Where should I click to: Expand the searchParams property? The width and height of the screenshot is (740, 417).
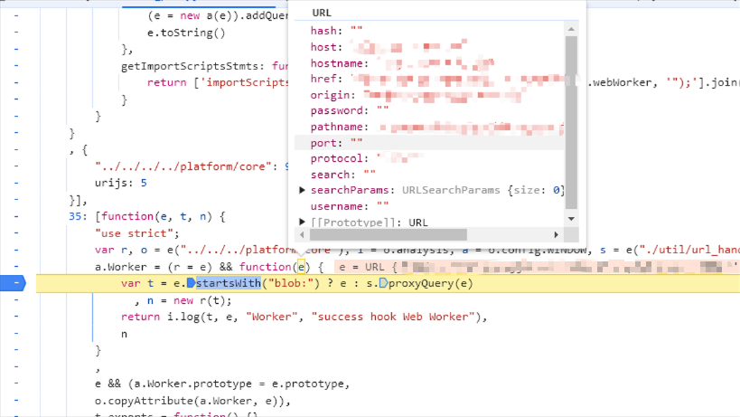point(303,190)
